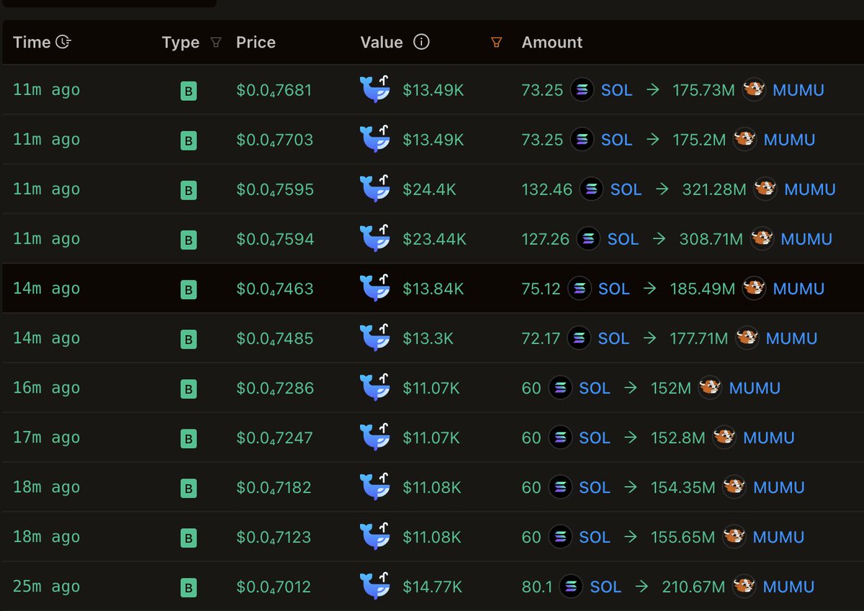864x611 pixels.
Task: Open the Type column filter
Action: (x=216, y=43)
